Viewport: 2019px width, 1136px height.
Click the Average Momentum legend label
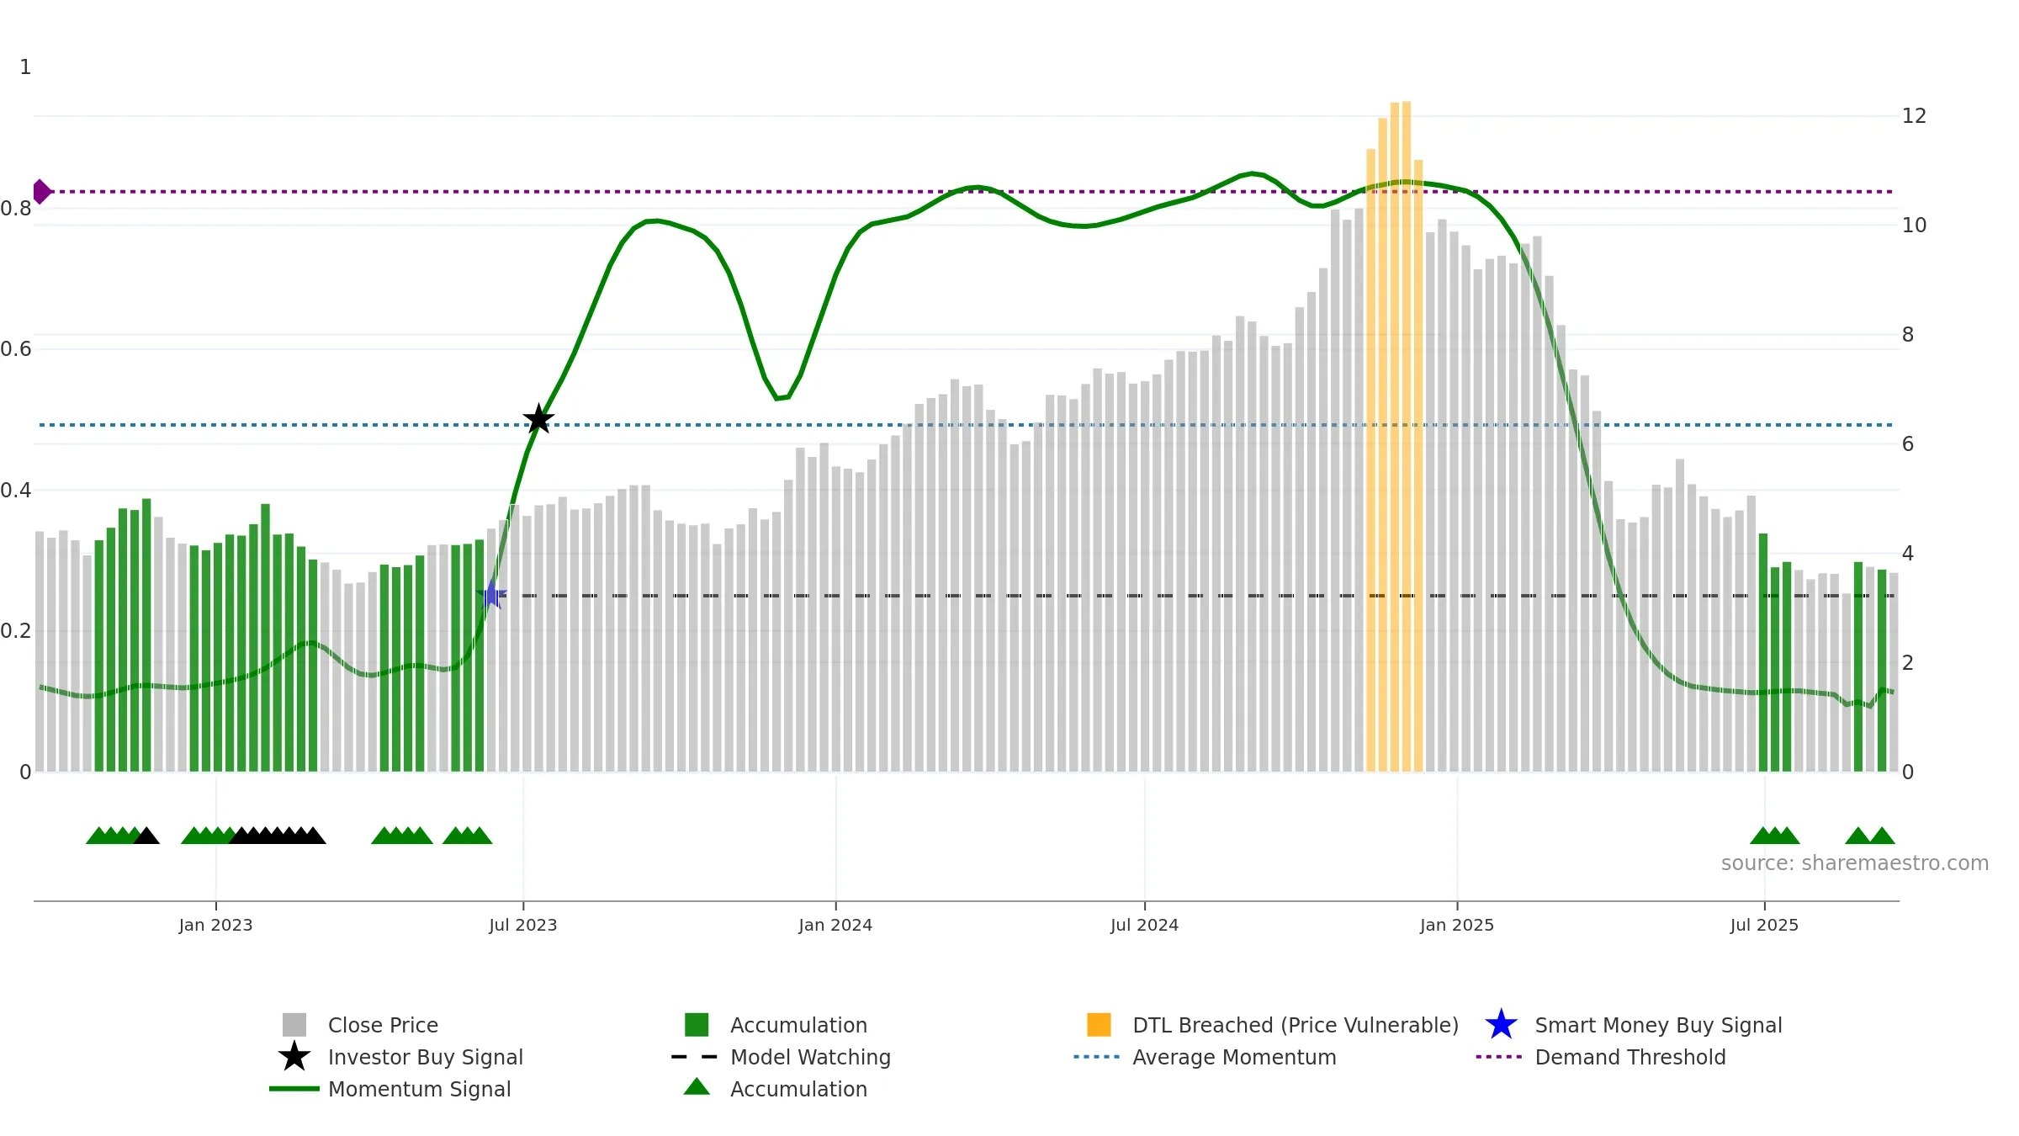1234,1057
